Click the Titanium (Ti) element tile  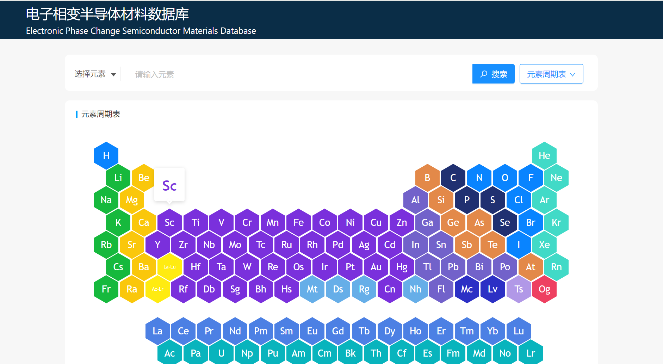(x=196, y=222)
